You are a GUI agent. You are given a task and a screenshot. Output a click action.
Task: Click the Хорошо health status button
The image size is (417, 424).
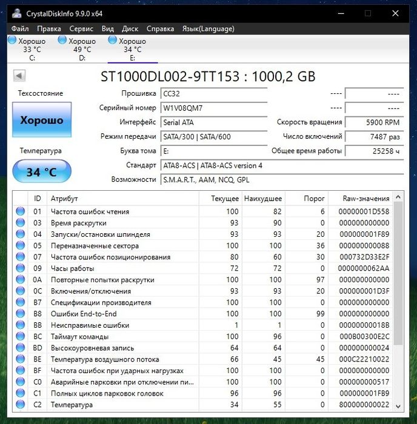42,120
